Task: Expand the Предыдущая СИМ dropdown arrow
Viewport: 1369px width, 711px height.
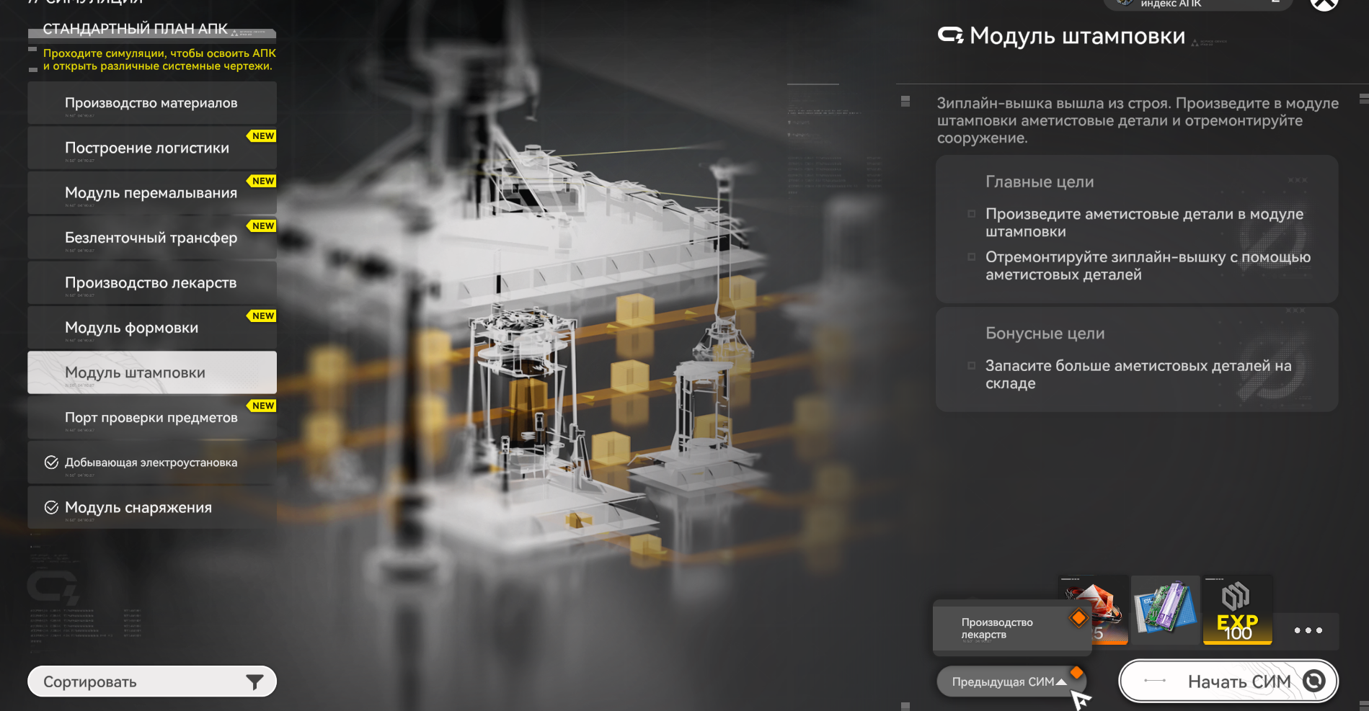Action: [x=1061, y=682]
